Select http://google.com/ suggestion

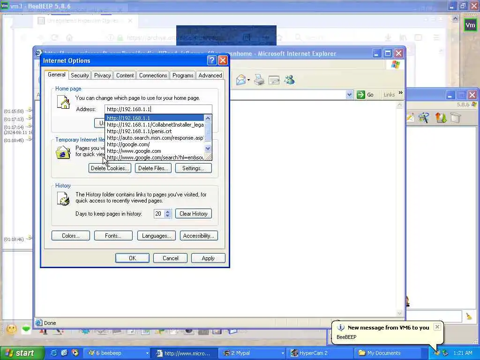(155, 144)
